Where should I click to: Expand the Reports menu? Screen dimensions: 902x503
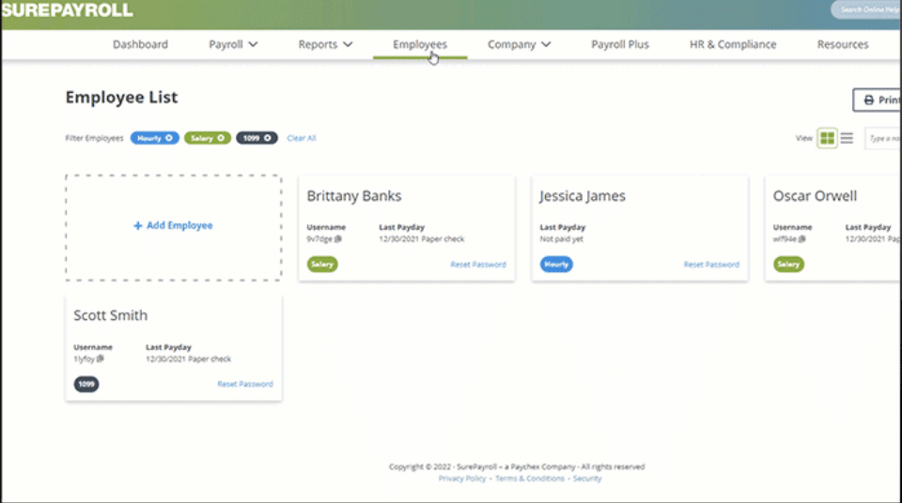(x=325, y=44)
